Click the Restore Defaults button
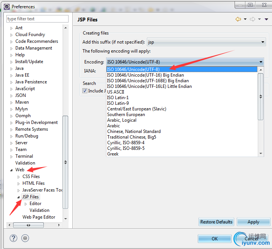The width and height of the screenshot is (272, 249). (216, 222)
